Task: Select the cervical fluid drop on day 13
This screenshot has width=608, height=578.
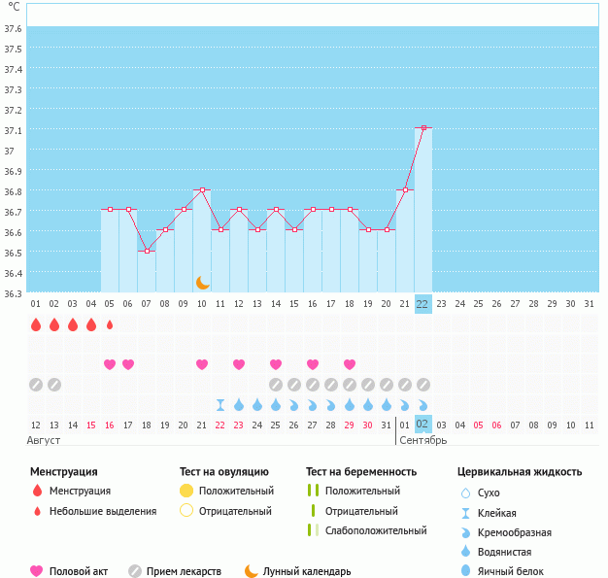Action: point(257,404)
